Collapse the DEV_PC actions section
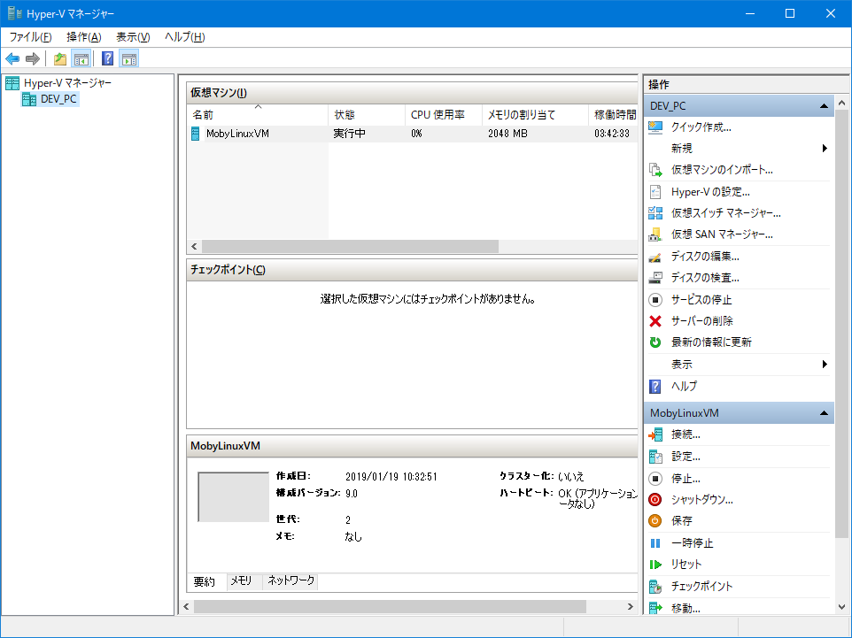This screenshot has height=638, width=852. [x=824, y=106]
